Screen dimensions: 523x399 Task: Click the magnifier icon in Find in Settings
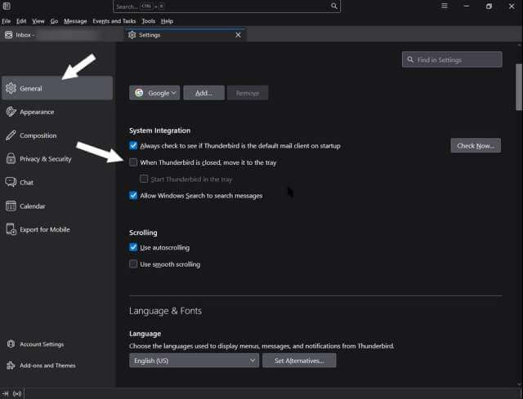tap(410, 60)
